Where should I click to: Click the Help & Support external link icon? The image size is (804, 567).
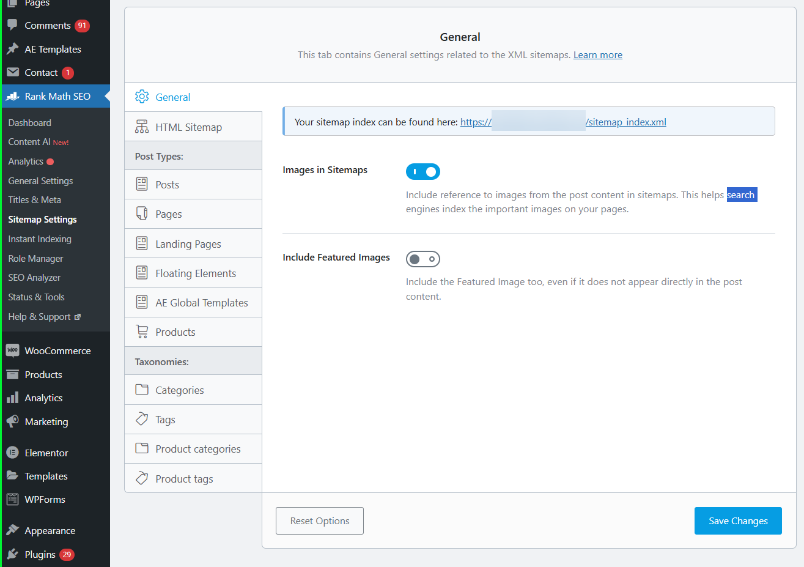[x=78, y=317]
